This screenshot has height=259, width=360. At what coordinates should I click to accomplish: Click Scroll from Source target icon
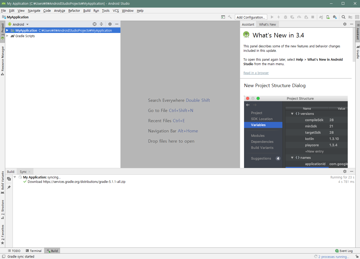[x=95, y=24]
